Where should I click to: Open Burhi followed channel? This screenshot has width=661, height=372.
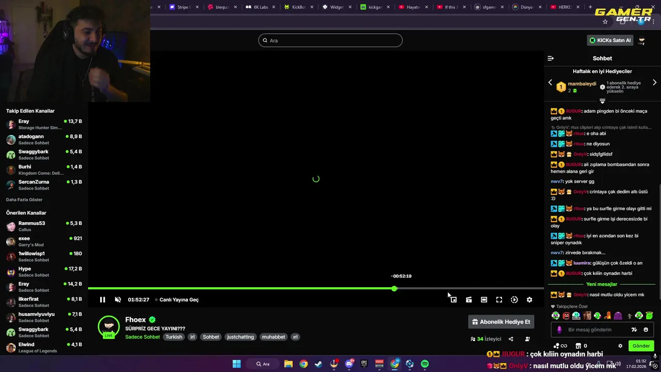pos(44,170)
